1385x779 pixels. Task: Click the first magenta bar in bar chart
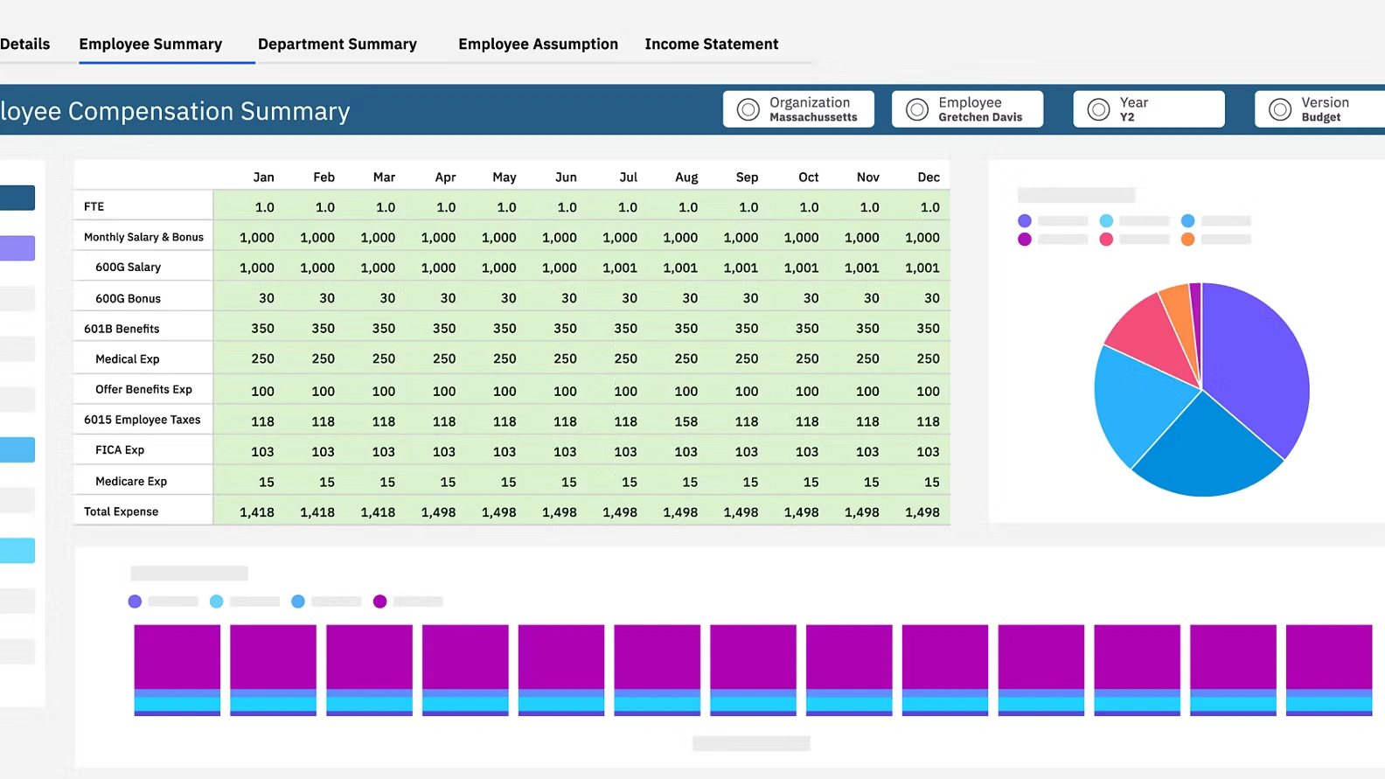click(x=177, y=656)
